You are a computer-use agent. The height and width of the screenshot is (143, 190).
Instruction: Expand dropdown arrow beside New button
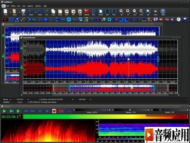[10, 12]
